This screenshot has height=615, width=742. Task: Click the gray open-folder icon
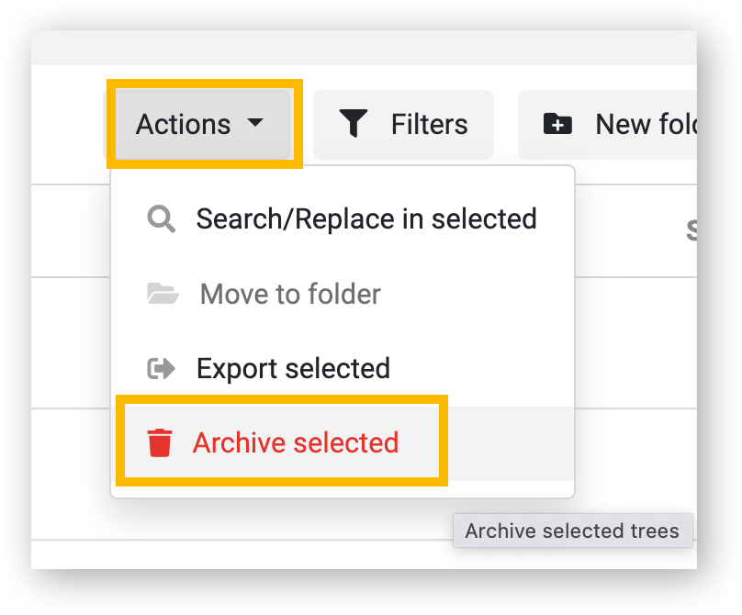163,294
